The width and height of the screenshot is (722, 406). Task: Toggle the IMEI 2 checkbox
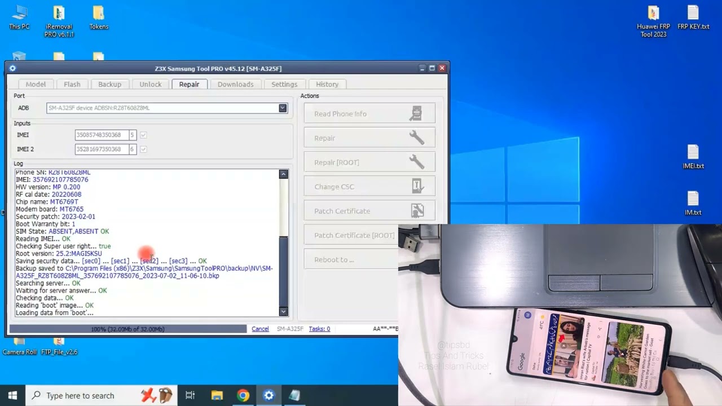tap(143, 149)
